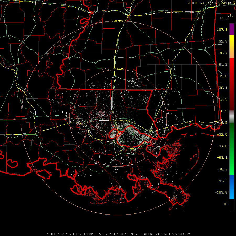The height and width of the screenshot is (236, 236).
Task: Select the 30.1 velocity scale value
Action: (223, 88)
